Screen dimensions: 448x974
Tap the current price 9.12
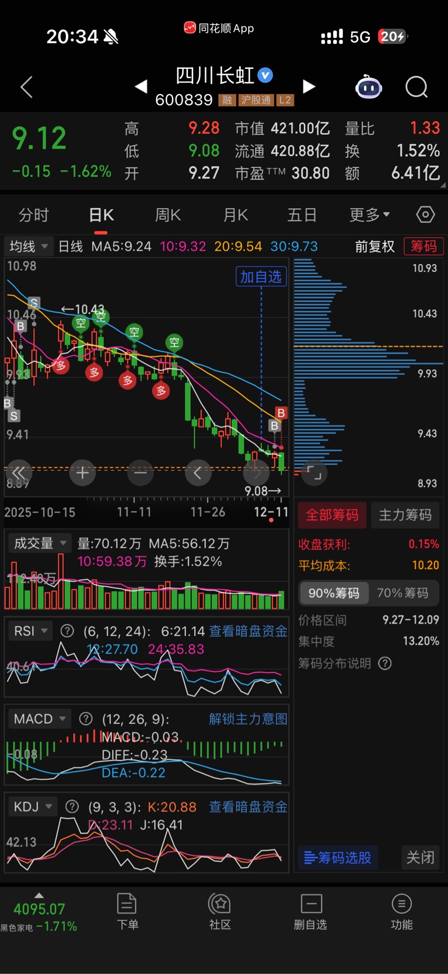click(x=39, y=138)
